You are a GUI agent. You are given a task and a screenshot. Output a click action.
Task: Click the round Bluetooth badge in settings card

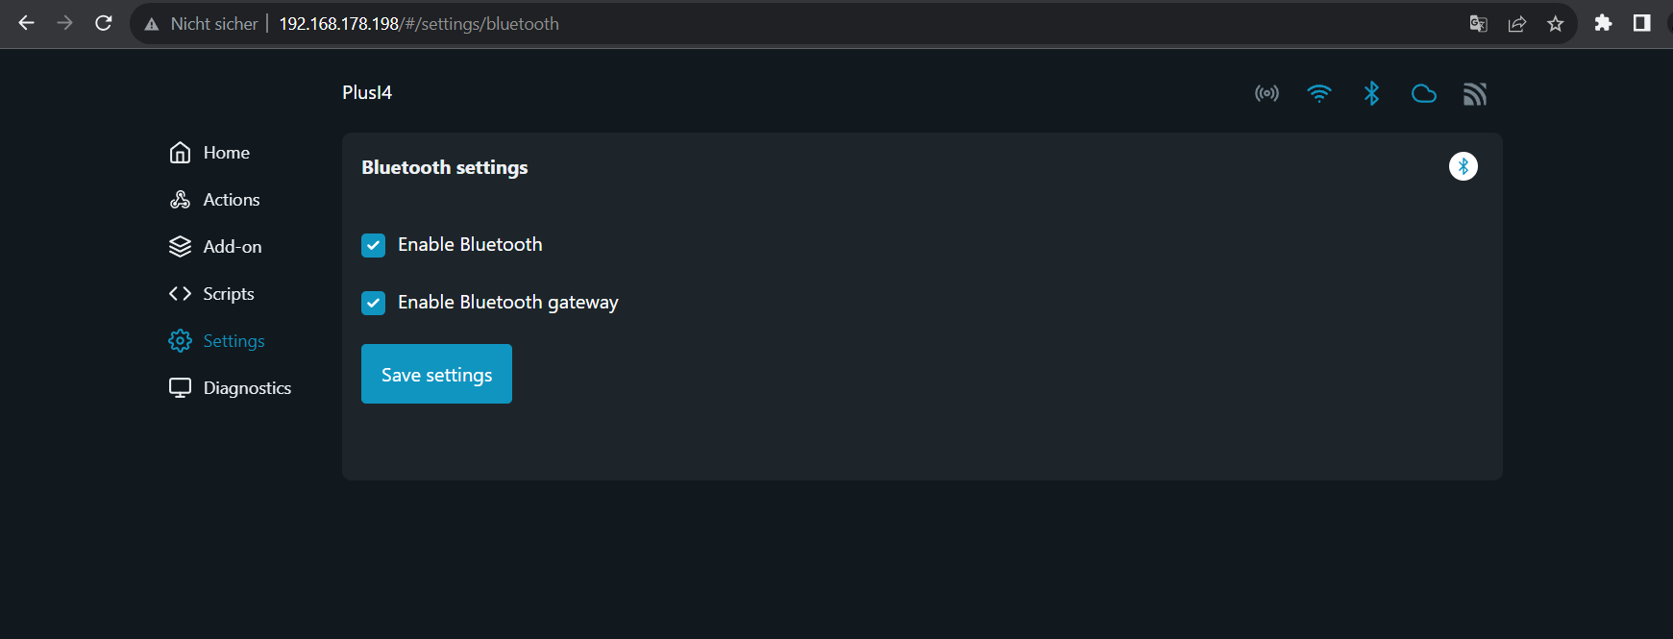[x=1463, y=166]
